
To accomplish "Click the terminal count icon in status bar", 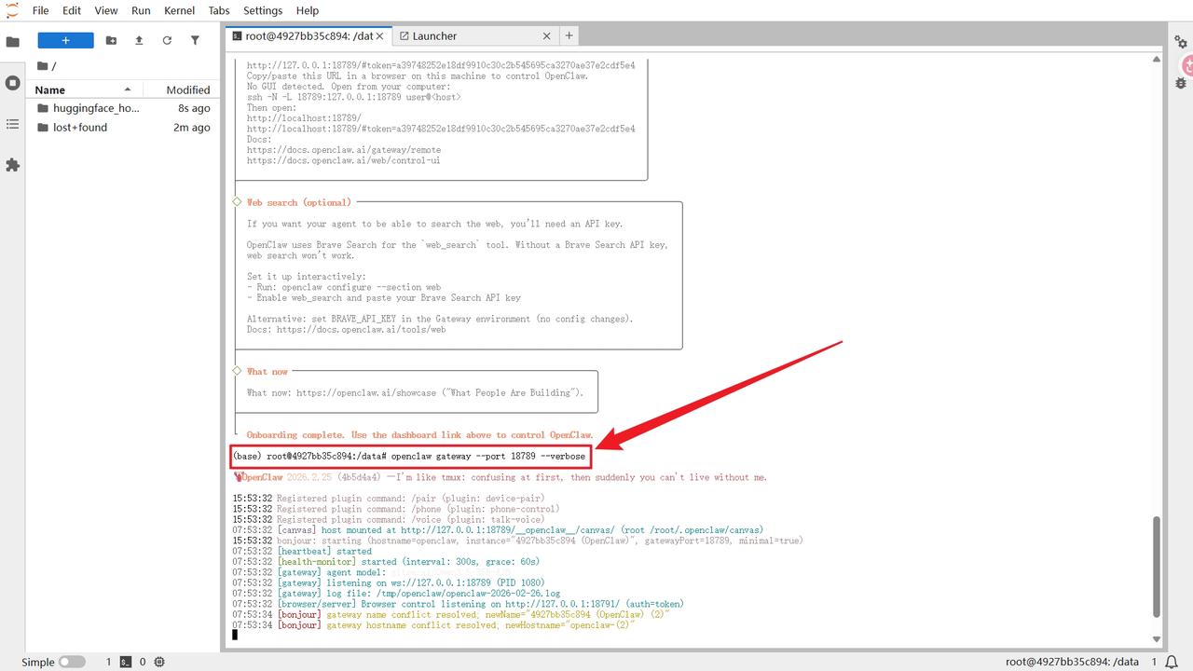I will pos(125,662).
